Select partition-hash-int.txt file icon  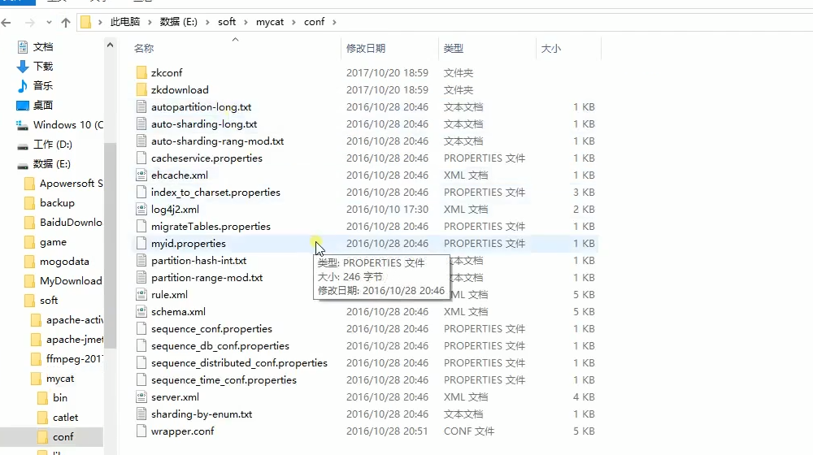coord(141,261)
